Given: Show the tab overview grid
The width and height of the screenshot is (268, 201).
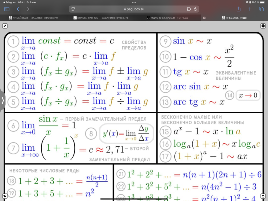Looking at the screenshot, I should point(261,9).
